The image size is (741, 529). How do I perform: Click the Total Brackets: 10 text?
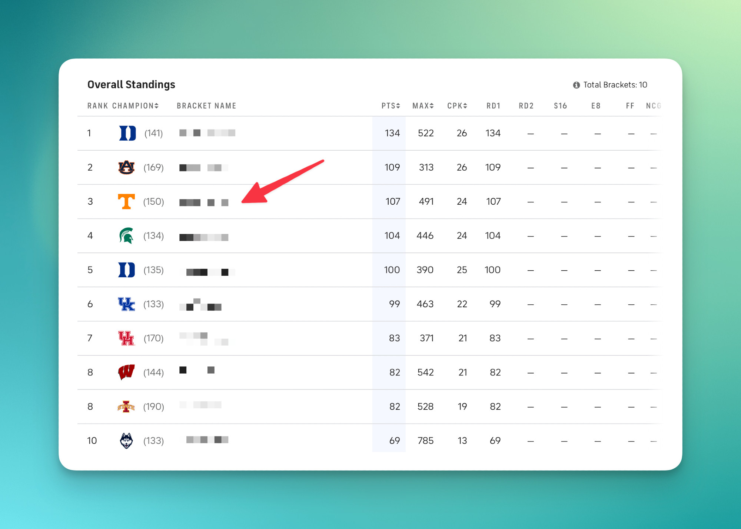[615, 85]
